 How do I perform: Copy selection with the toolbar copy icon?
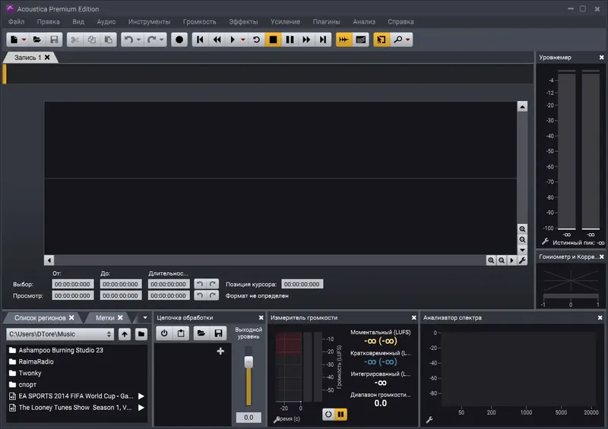pos(92,39)
